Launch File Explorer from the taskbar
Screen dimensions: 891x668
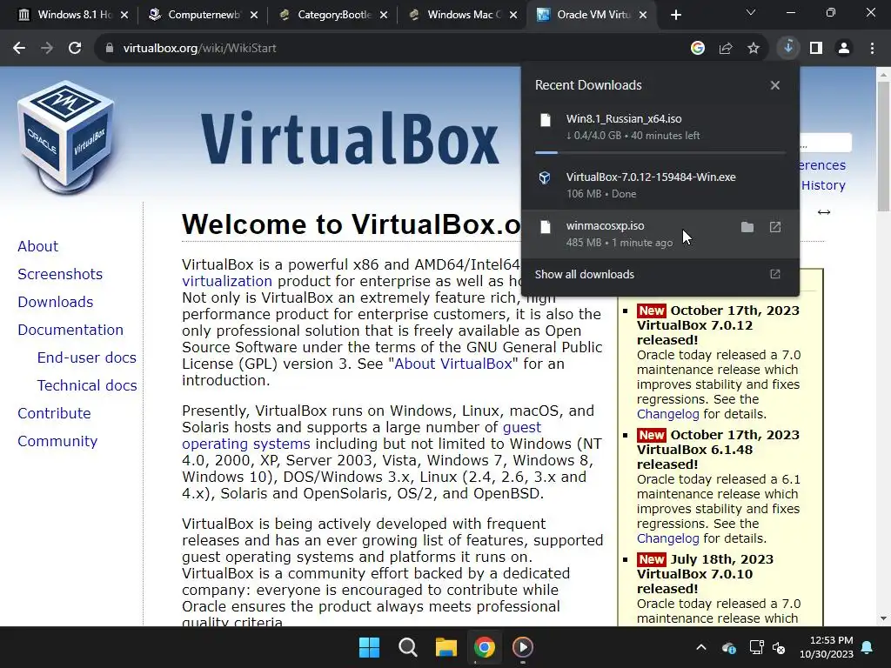[446, 647]
